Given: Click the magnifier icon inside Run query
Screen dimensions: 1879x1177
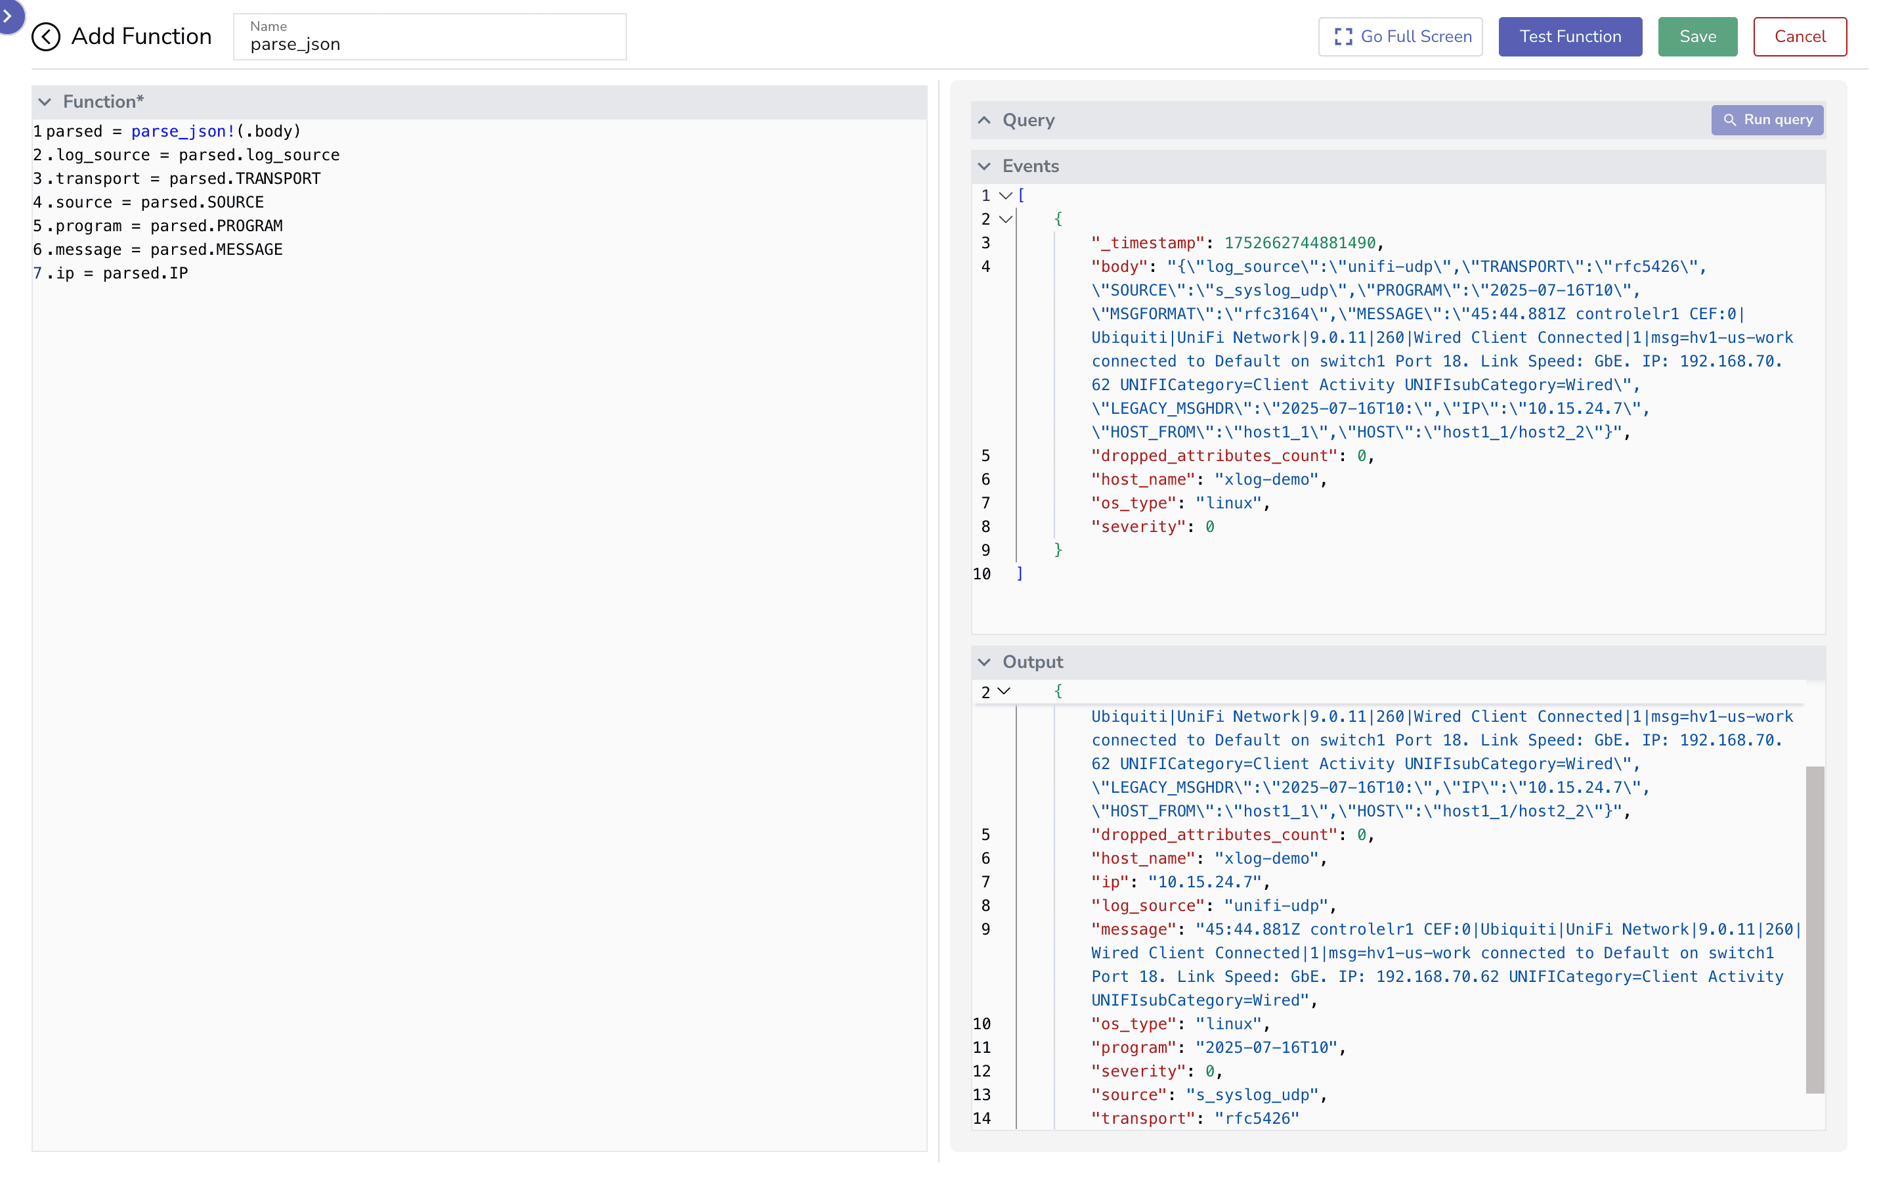Looking at the screenshot, I should click(1731, 120).
